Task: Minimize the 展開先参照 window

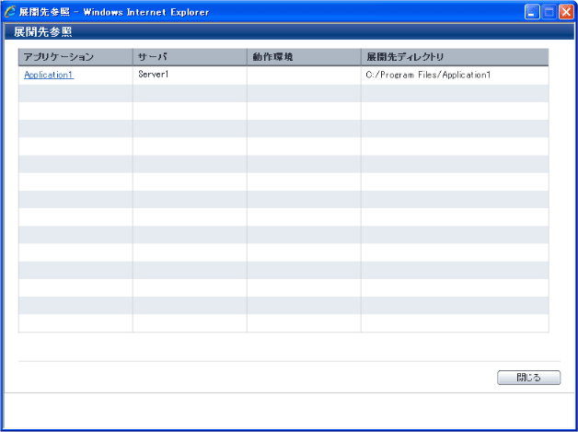Action: point(533,12)
